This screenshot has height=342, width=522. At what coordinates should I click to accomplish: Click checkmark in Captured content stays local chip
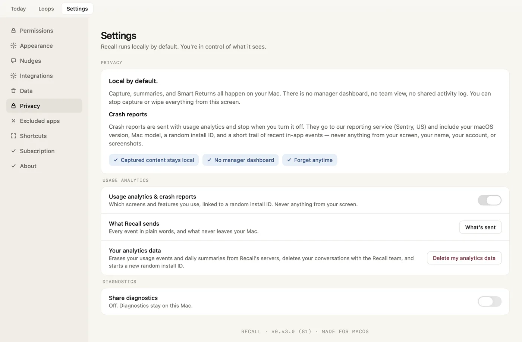tap(116, 160)
